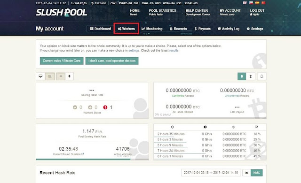Click the Recent Hash Rate heading

[x=57, y=173]
